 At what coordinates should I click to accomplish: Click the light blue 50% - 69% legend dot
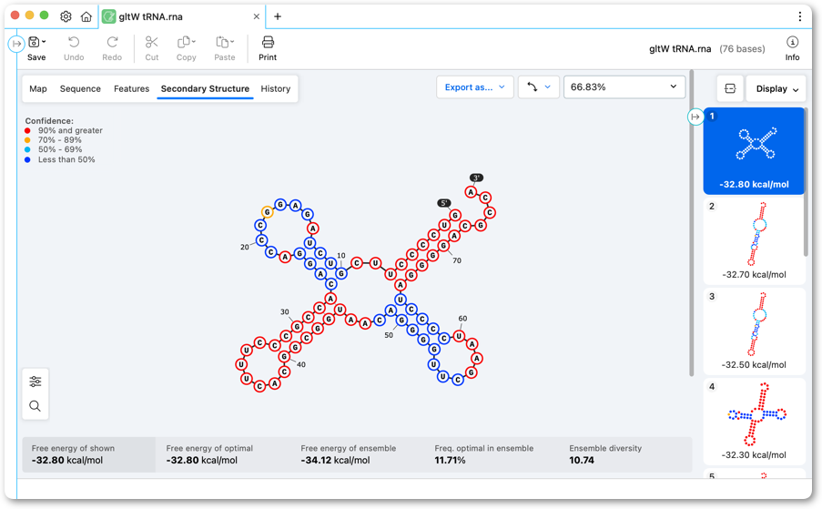pos(27,149)
